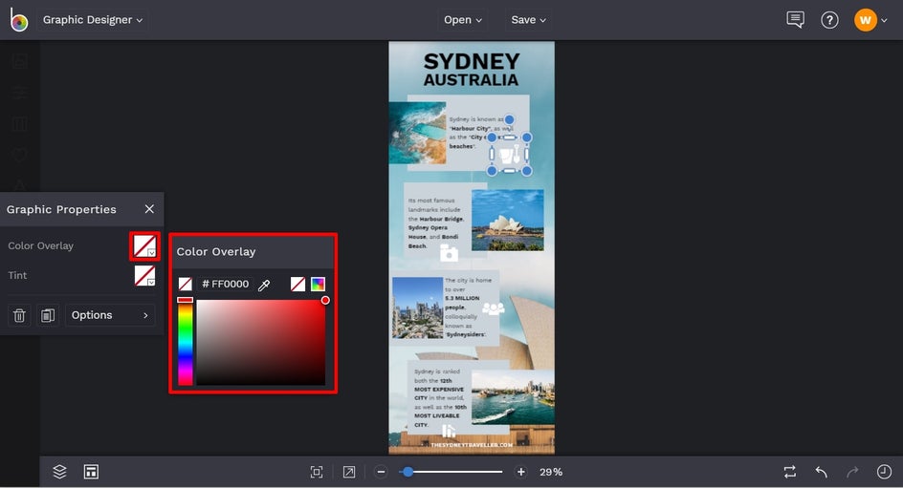Viewport: 903px width, 488px height.
Task: Select the city skyline photo
Action: [x=417, y=308]
